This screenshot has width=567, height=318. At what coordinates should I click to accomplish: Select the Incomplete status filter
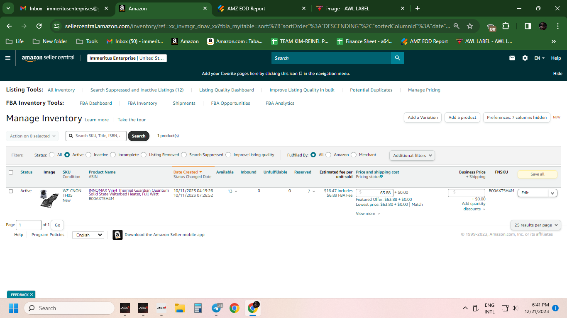tap(112, 155)
